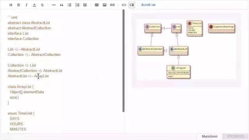Insert a blockquote

(x=61, y=5)
